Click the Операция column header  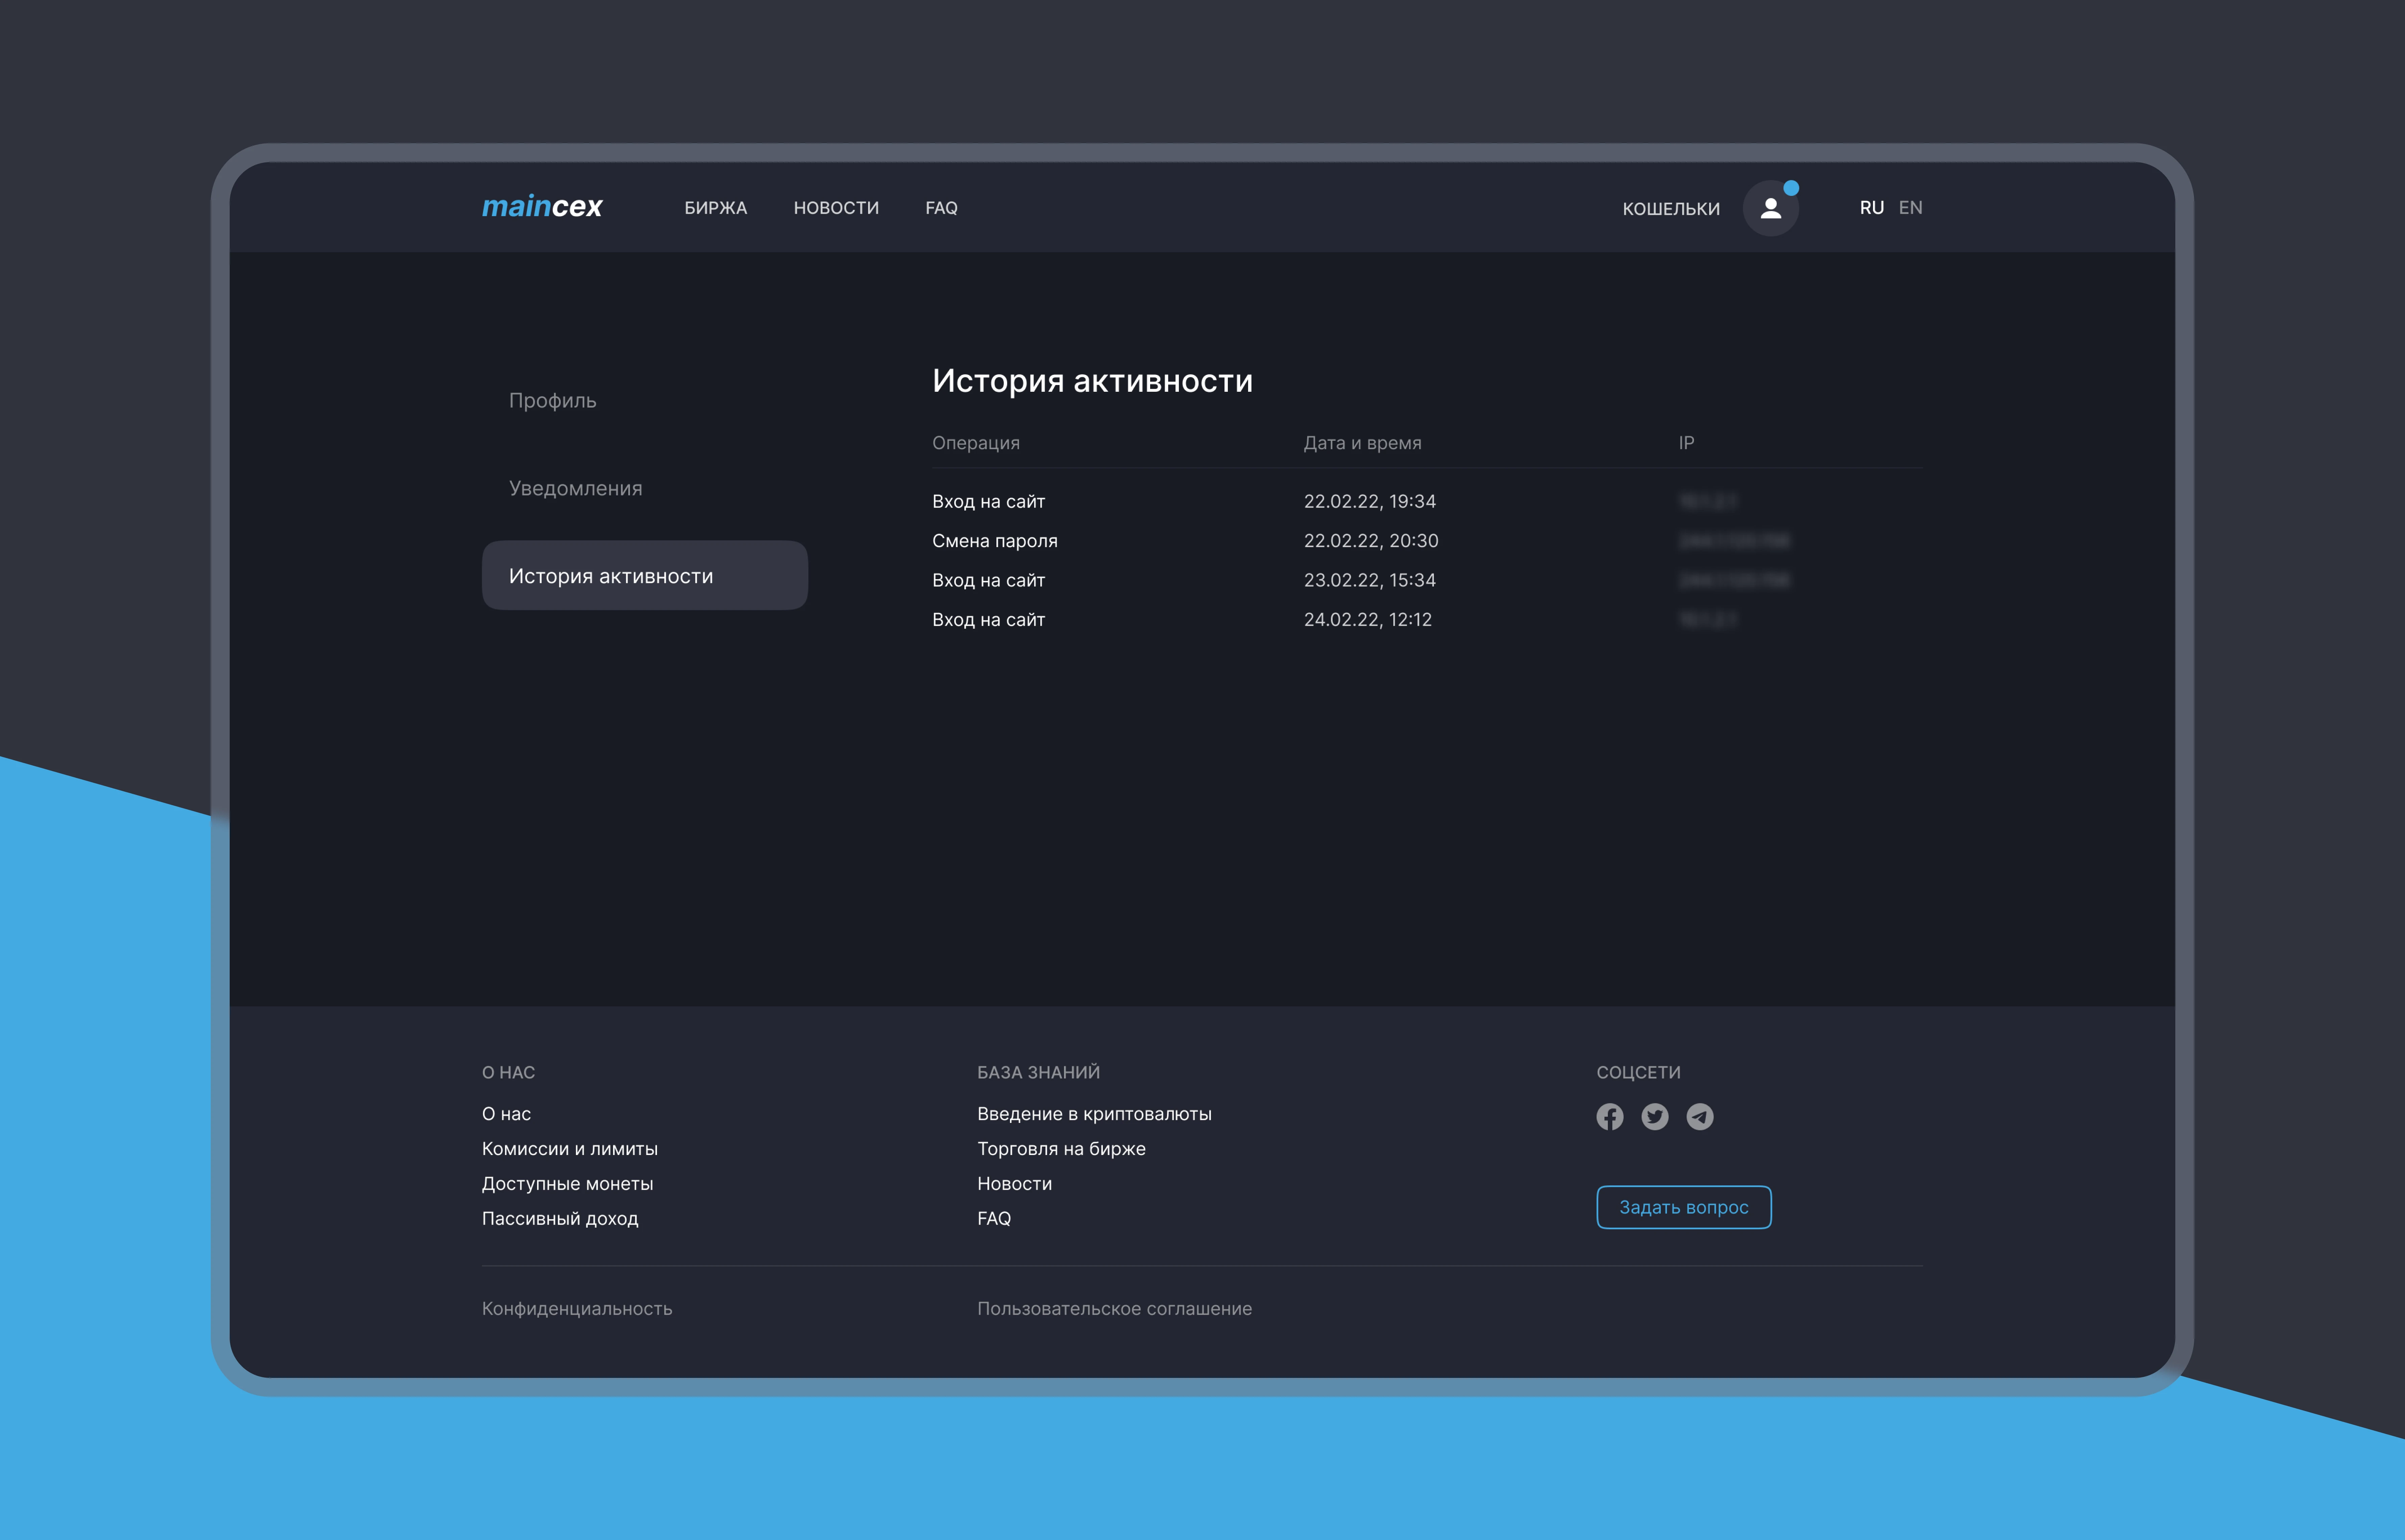(976, 443)
